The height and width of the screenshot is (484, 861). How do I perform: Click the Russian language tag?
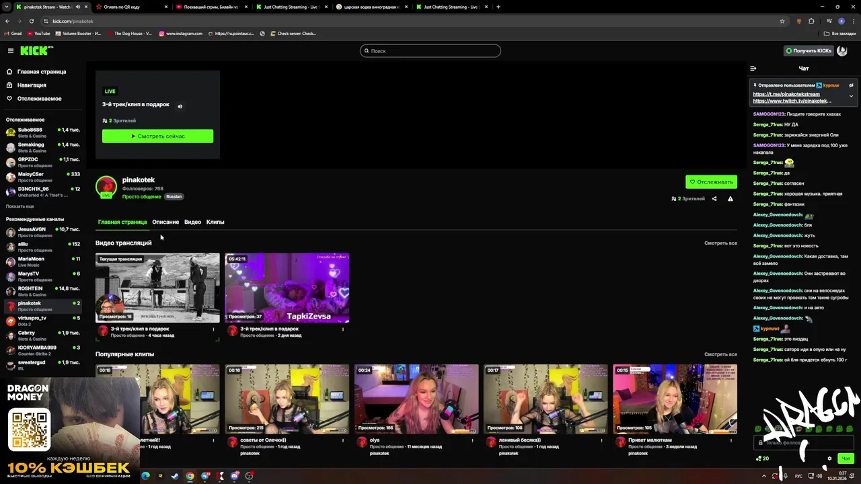click(174, 197)
